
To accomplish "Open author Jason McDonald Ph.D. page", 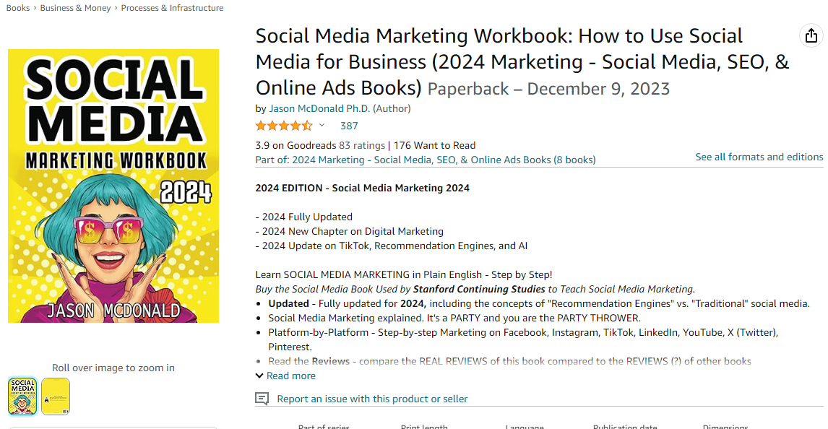I will 319,108.
